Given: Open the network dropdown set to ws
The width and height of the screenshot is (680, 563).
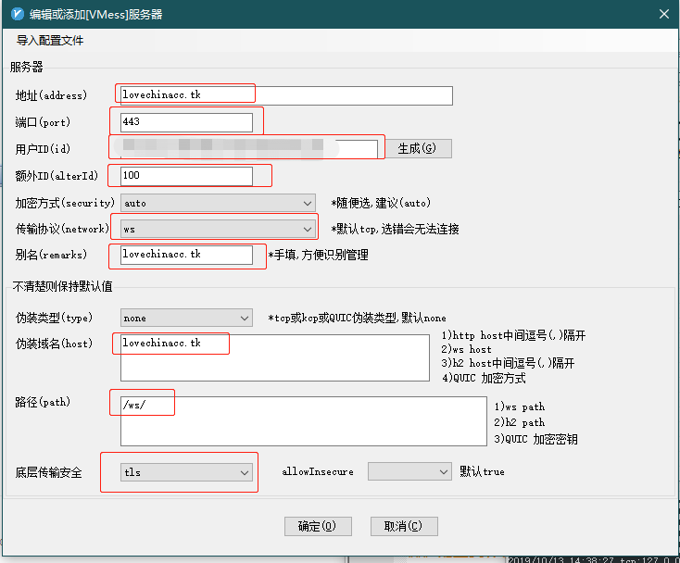Looking at the screenshot, I should (x=218, y=229).
